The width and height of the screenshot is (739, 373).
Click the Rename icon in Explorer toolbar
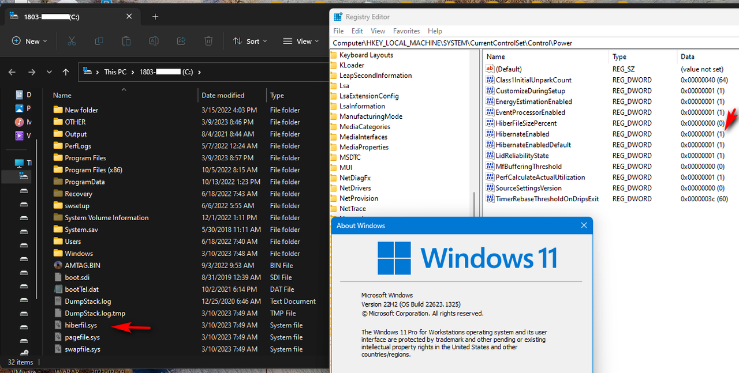154,41
